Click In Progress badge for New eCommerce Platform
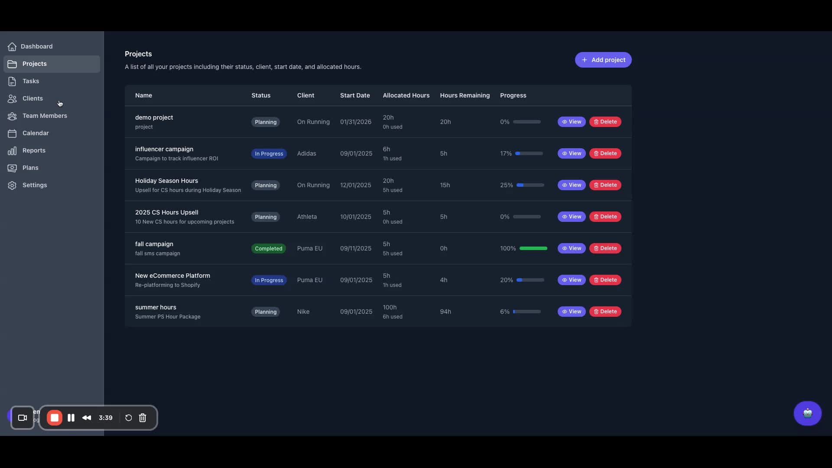This screenshot has height=468, width=832. pos(269,280)
